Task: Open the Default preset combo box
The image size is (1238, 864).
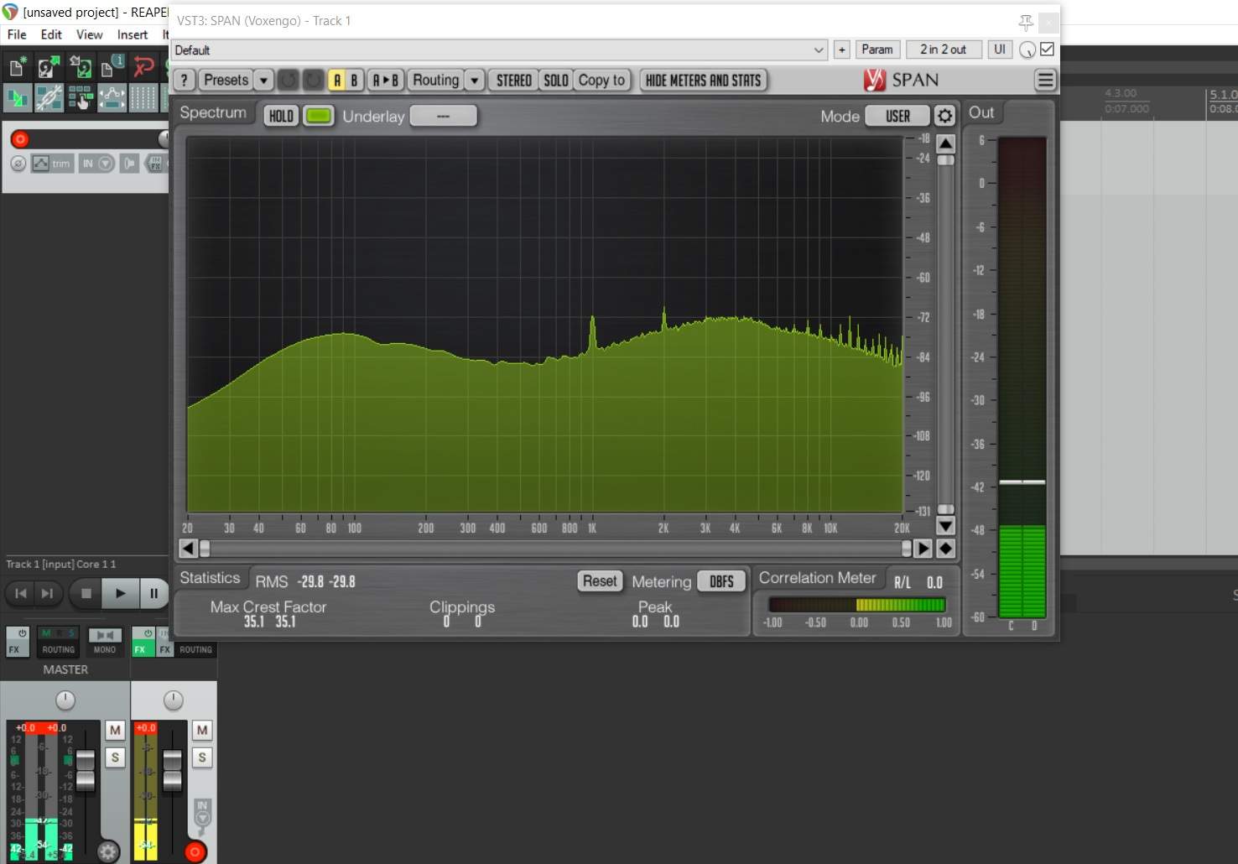Action: (499, 50)
